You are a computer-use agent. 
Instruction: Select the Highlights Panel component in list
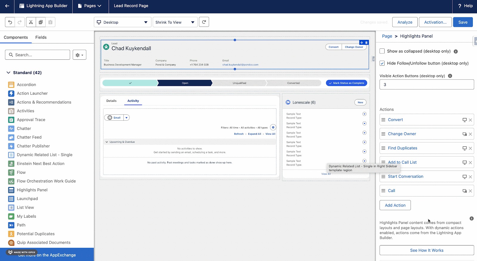coord(32,190)
